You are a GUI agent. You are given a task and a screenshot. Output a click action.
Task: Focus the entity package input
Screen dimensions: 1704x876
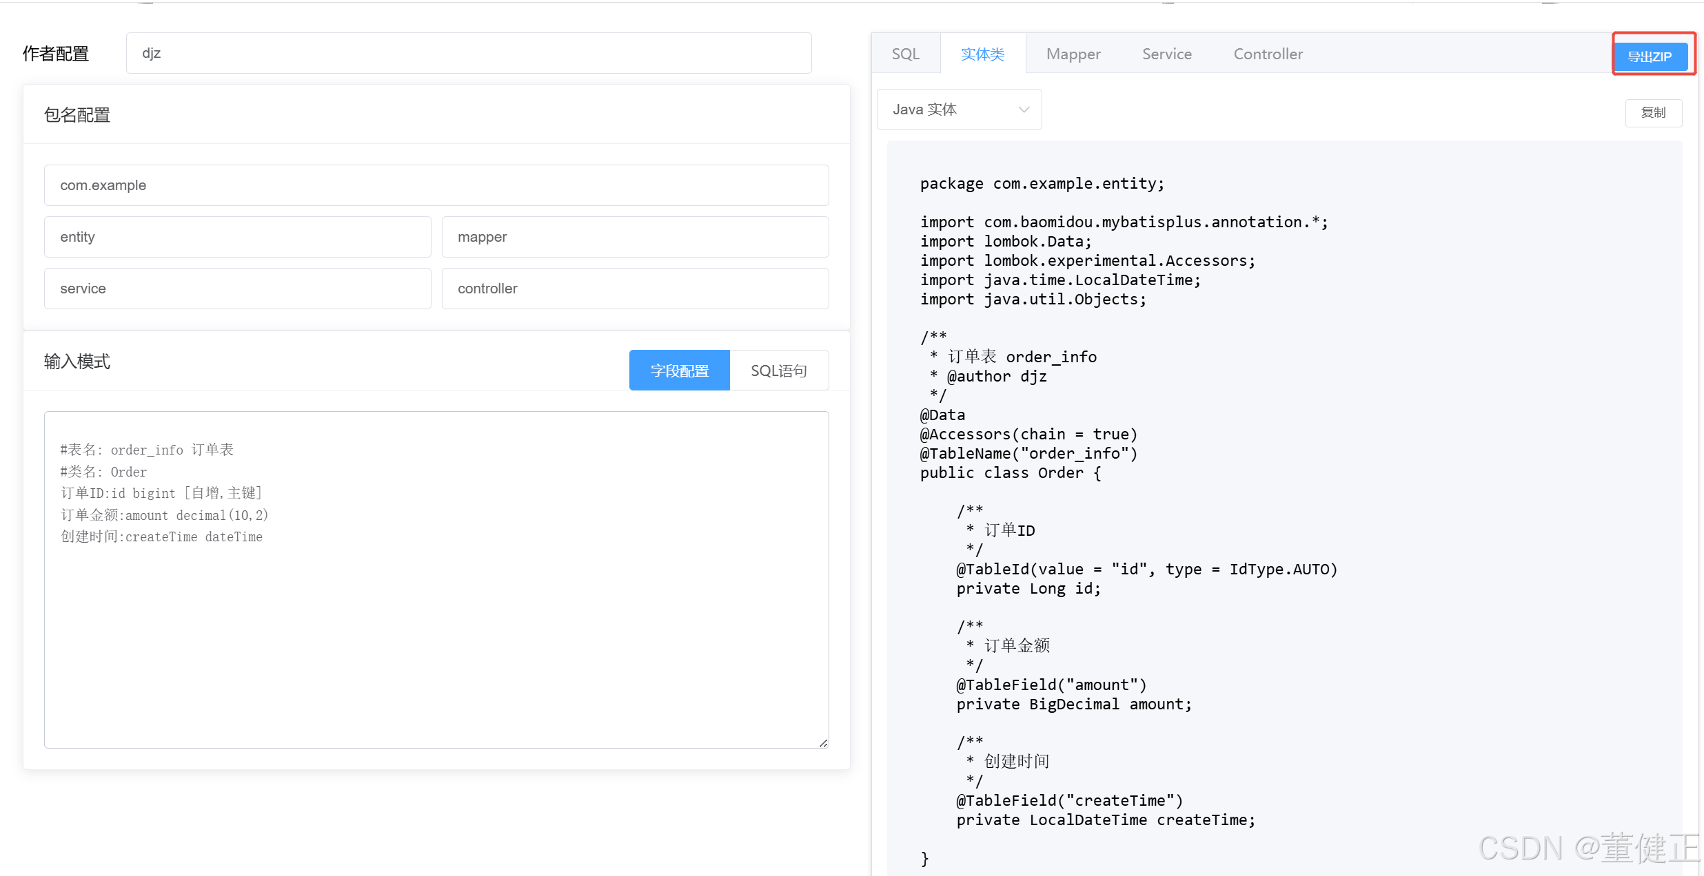point(237,237)
